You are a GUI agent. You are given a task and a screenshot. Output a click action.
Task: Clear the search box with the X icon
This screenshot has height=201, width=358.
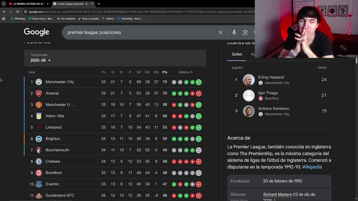tap(220, 33)
